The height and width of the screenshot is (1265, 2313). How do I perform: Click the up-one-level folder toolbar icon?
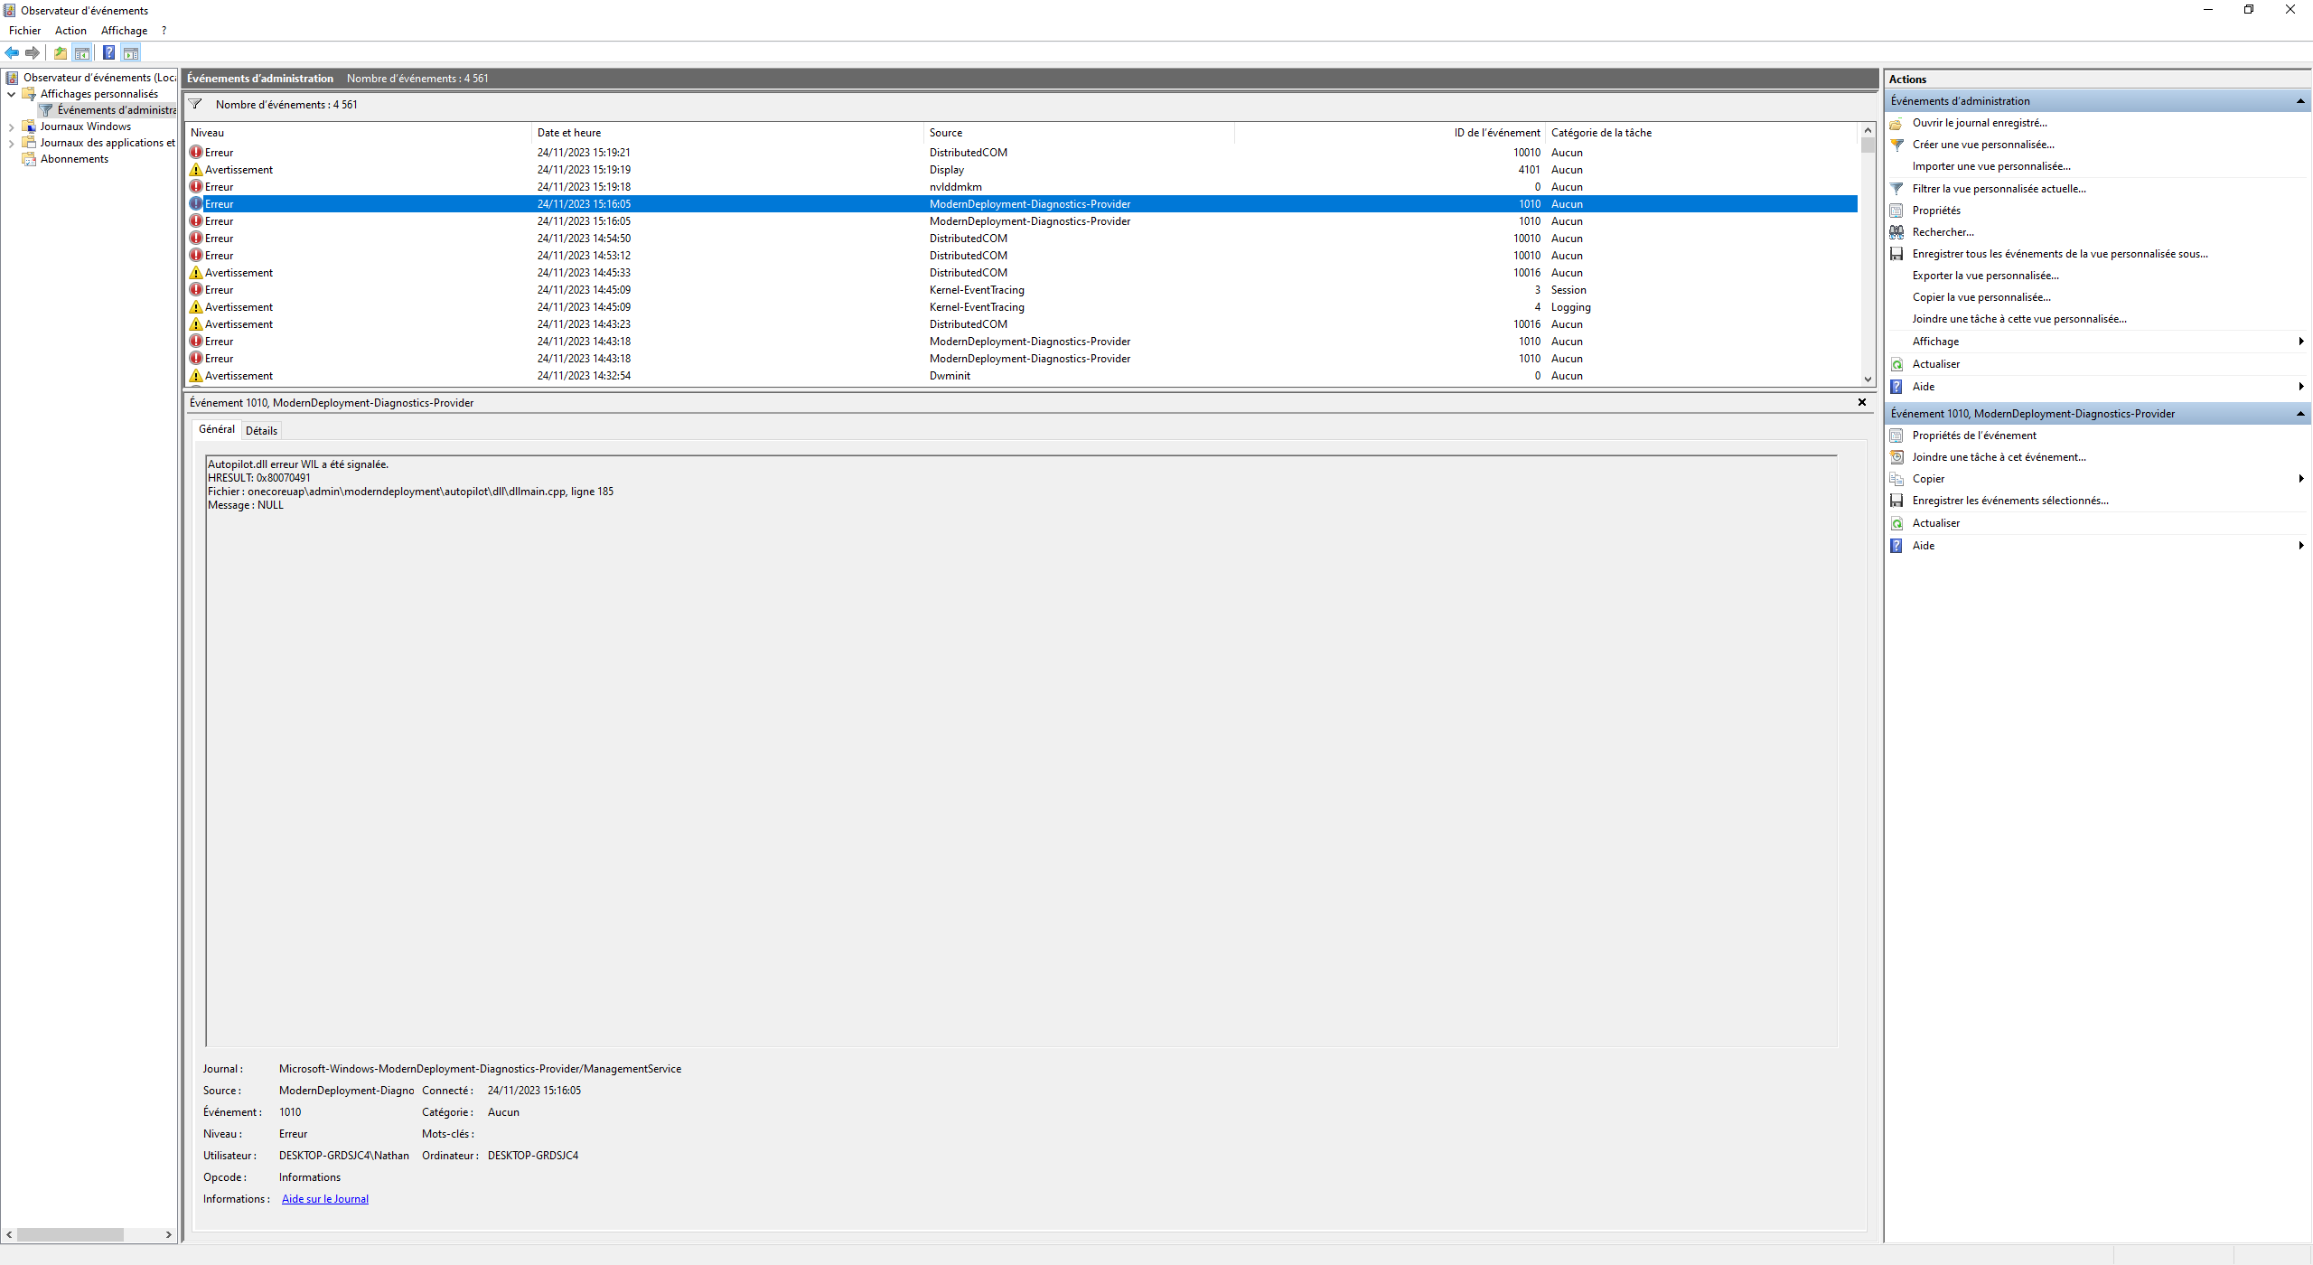pyautogui.click(x=61, y=52)
